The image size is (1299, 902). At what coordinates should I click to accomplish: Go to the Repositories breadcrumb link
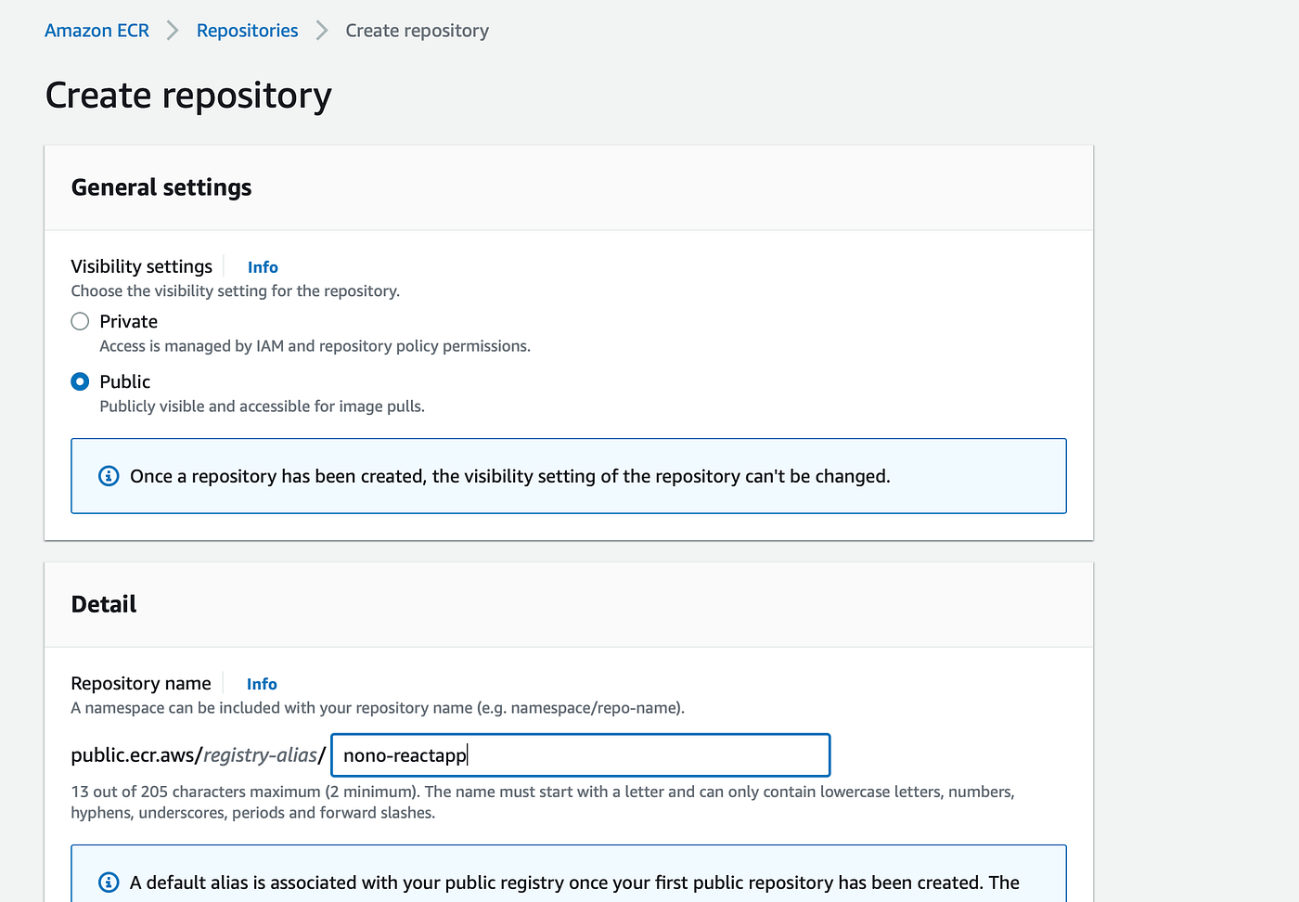(247, 31)
